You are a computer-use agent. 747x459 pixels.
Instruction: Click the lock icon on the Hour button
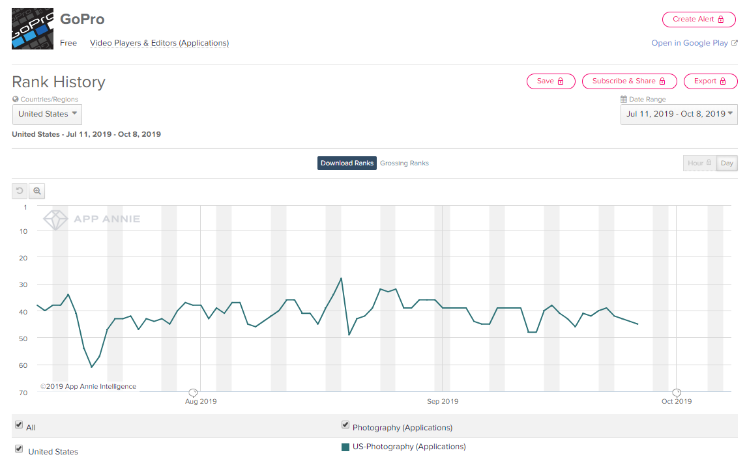pyautogui.click(x=709, y=163)
